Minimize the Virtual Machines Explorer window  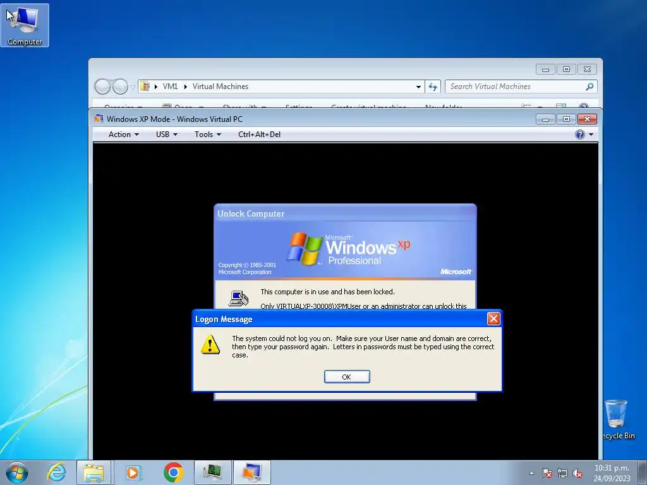[x=545, y=69]
